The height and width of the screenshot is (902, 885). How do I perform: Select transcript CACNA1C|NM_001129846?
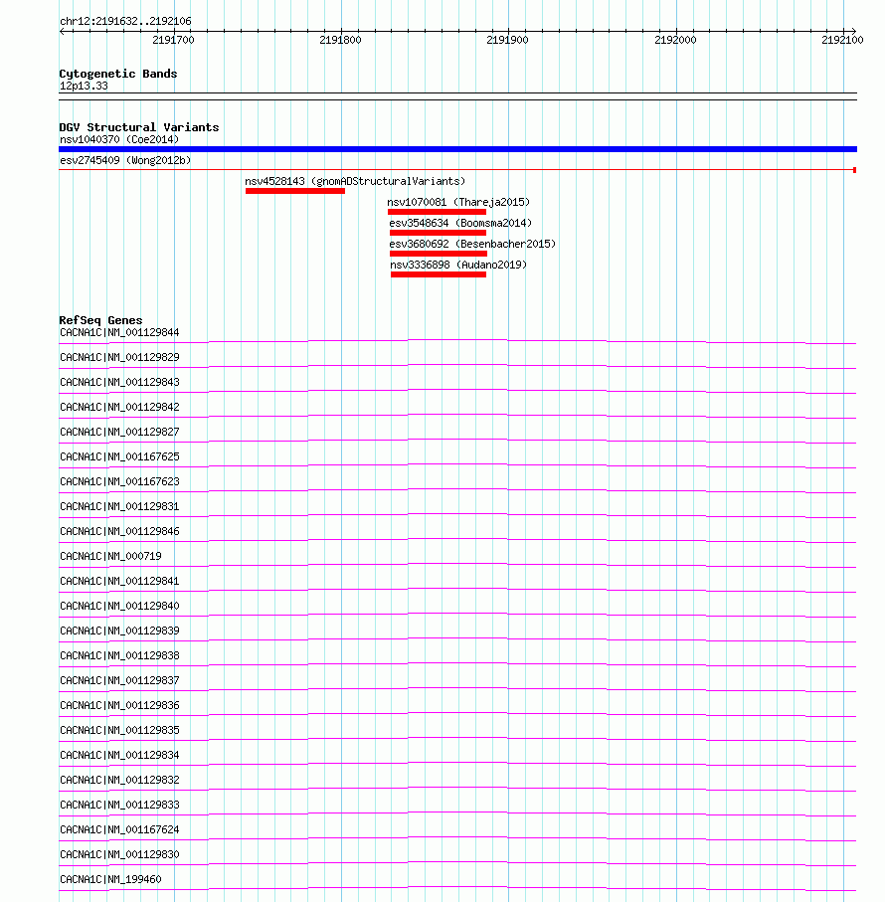tap(119, 531)
